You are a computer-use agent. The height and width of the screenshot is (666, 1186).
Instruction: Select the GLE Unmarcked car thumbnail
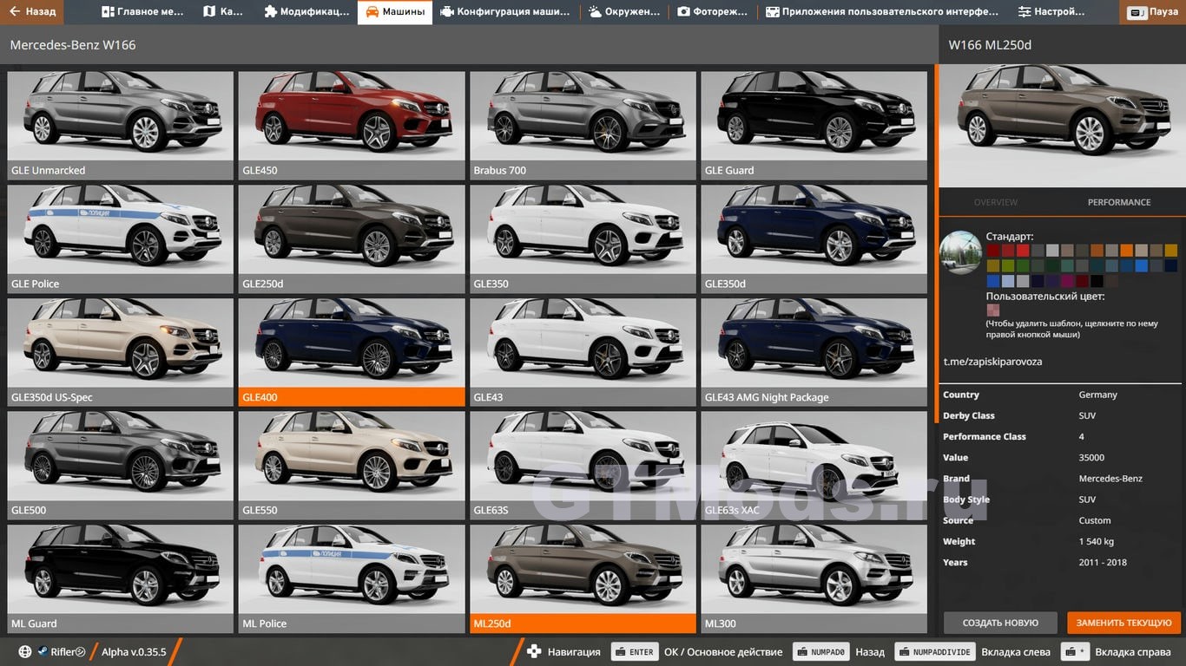coord(121,125)
